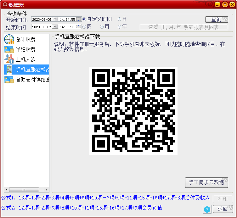Viewport: 237px width, 218px height.
Task: Click the 结束时间 time spinner arrows
Action: tap(79, 27)
